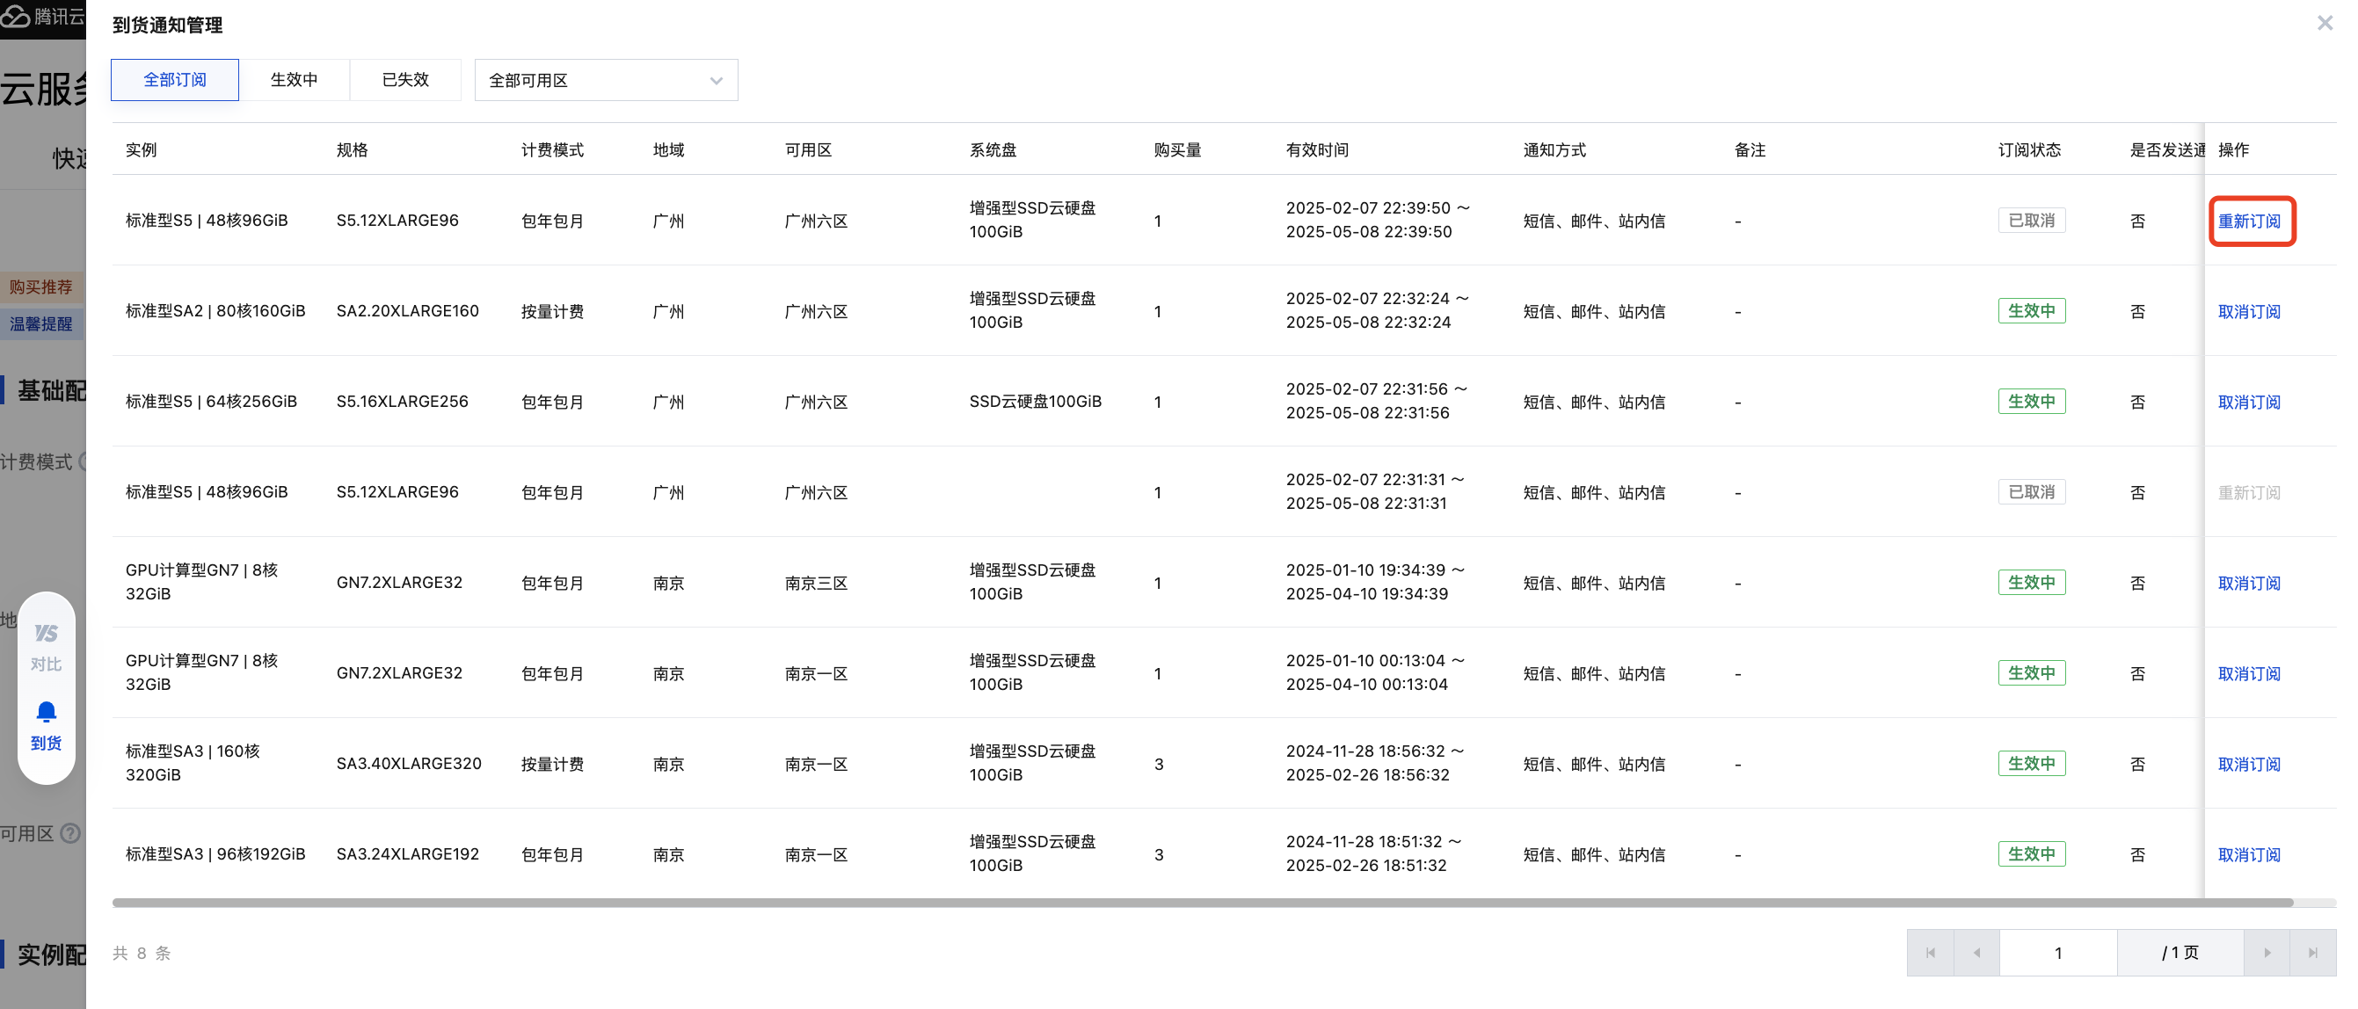Screen dimensions: 2358x1009
Task: Click the 到货 bell notification icon
Action: coord(46,712)
